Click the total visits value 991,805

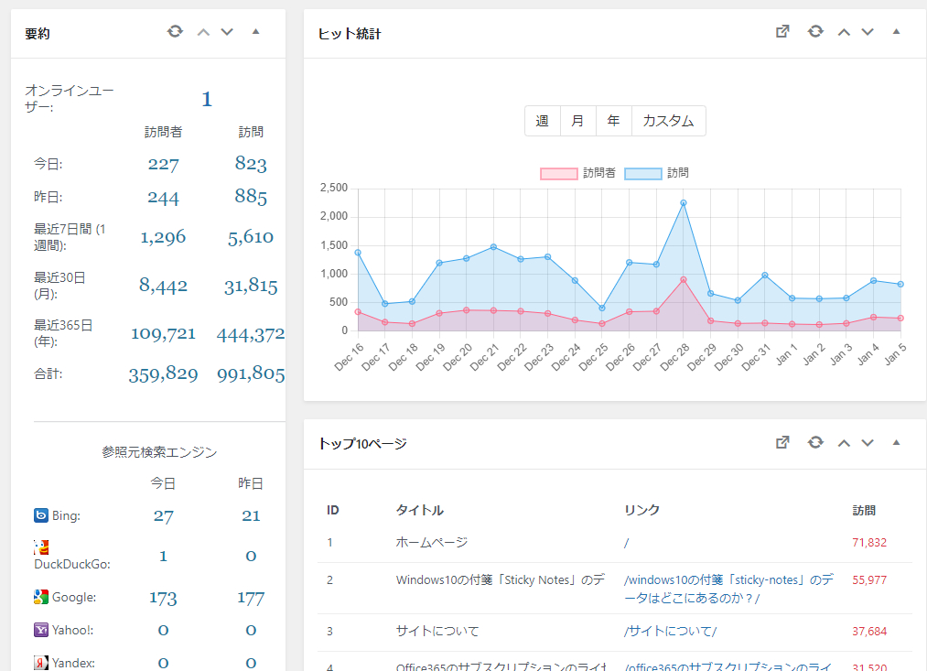(x=251, y=373)
